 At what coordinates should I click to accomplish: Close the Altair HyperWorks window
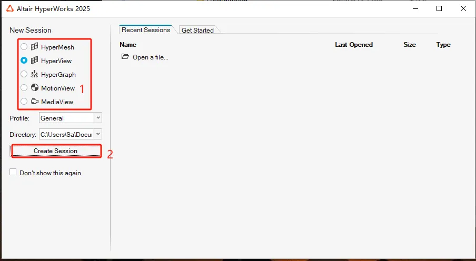tap(463, 8)
